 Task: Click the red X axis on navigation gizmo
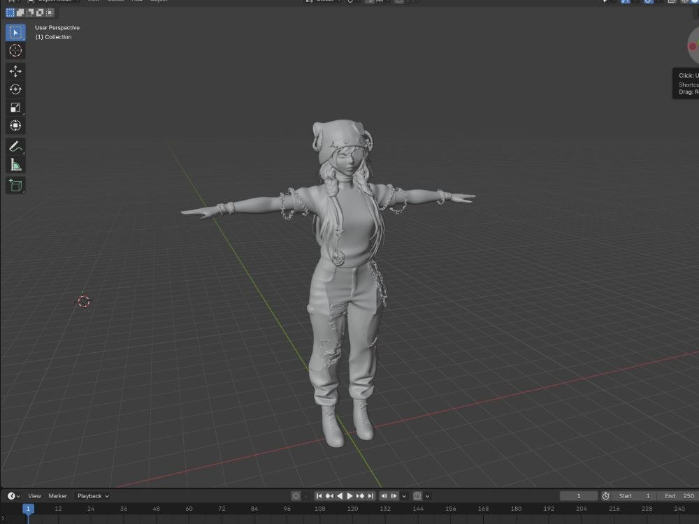[x=692, y=46]
